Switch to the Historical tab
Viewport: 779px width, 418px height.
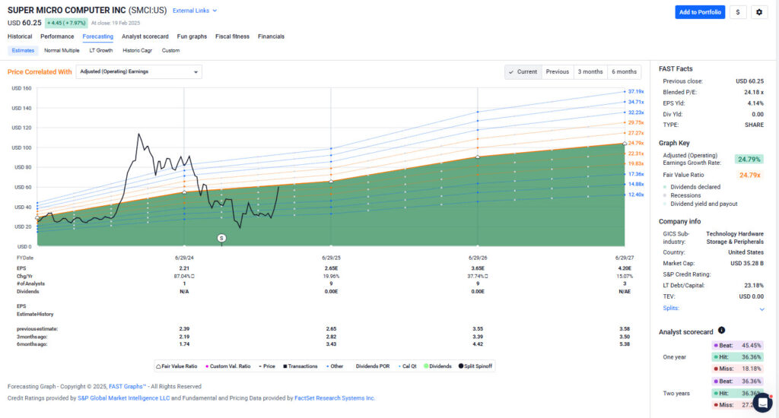[x=20, y=36]
